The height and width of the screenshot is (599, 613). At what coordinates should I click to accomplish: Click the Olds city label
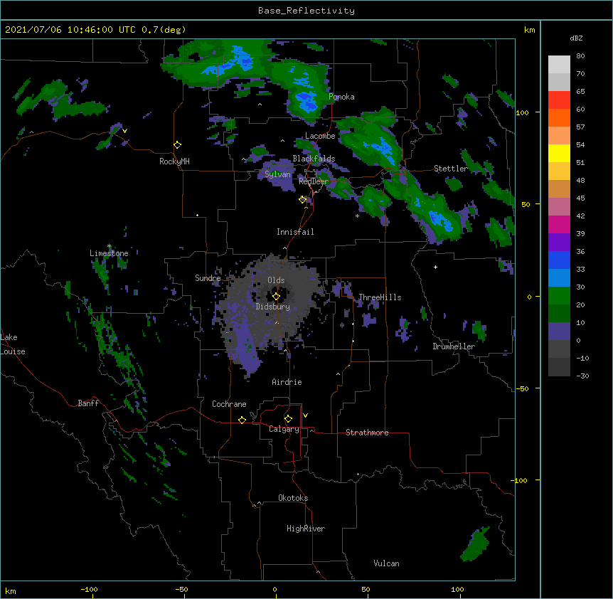point(276,280)
